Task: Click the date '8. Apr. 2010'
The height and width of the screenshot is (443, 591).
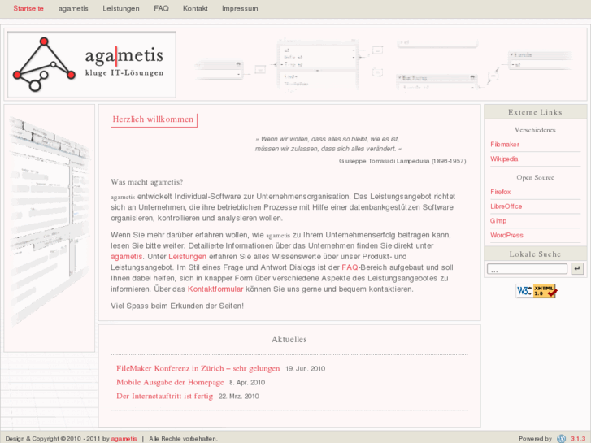Action: pos(247,383)
